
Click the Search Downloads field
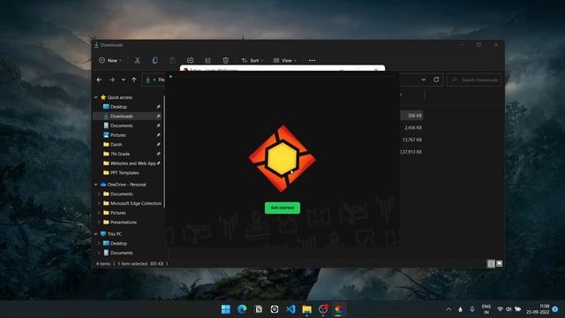click(474, 79)
